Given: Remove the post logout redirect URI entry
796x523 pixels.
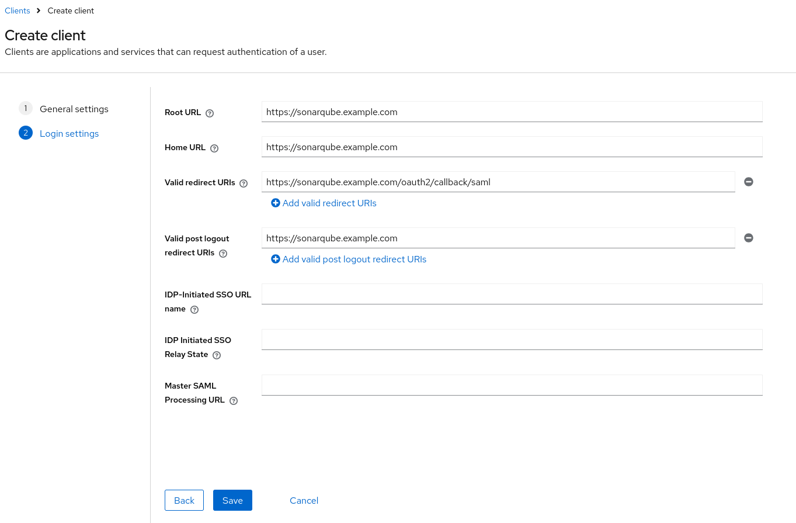Looking at the screenshot, I should pyautogui.click(x=749, y=238).
